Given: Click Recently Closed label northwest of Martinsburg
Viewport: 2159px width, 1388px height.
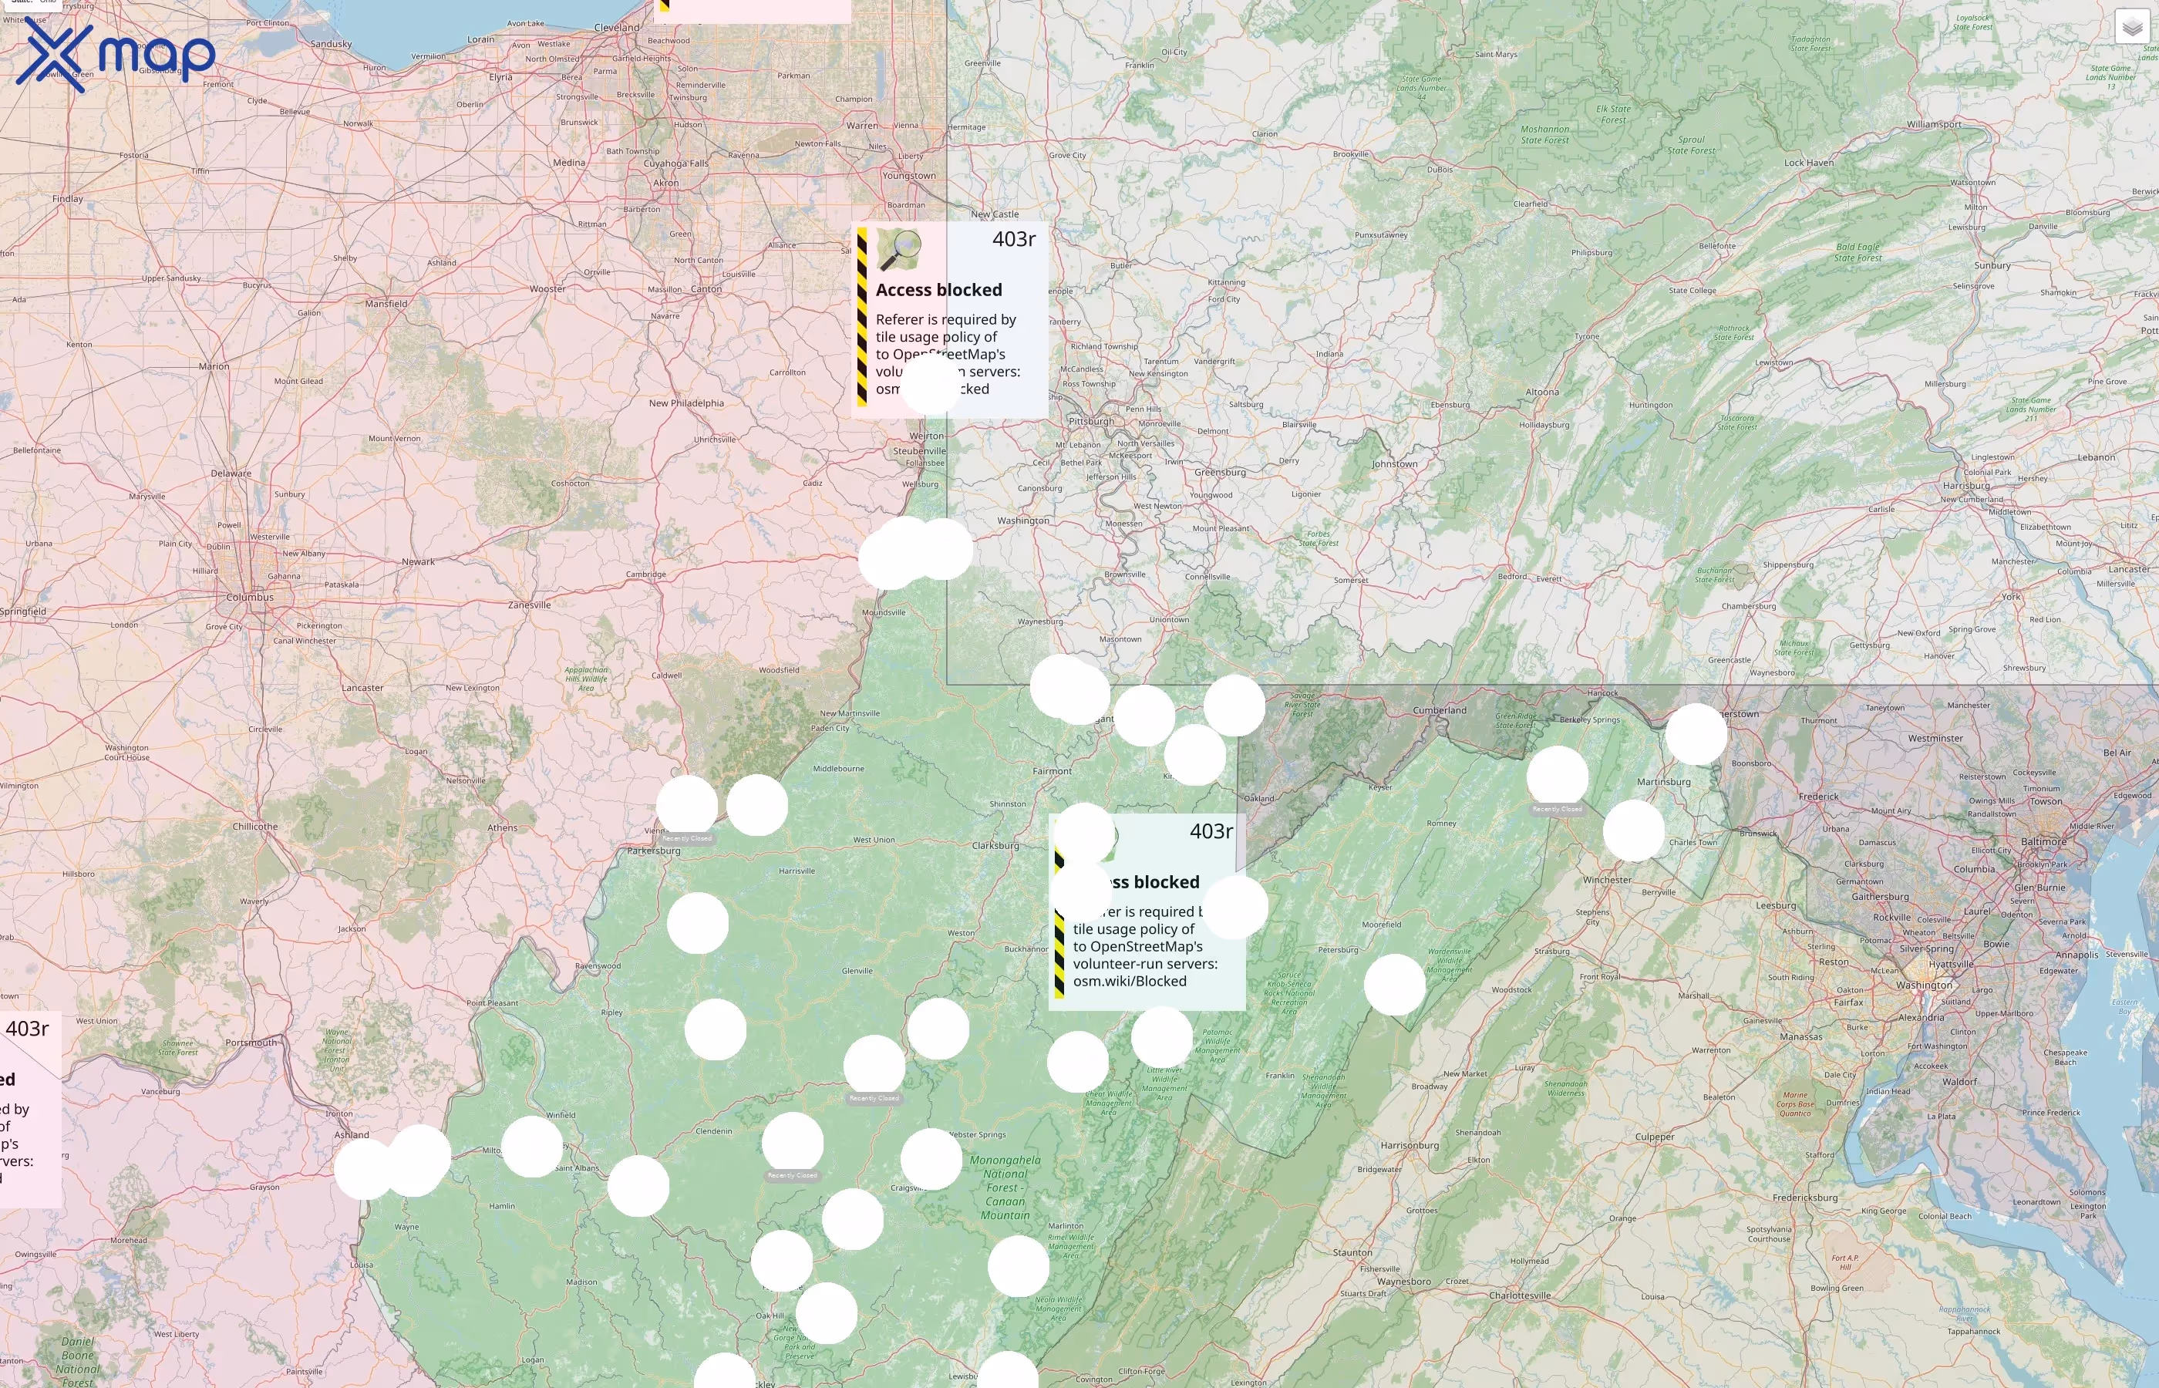Looking at the screenshot, I should [x=1557, y=810].
